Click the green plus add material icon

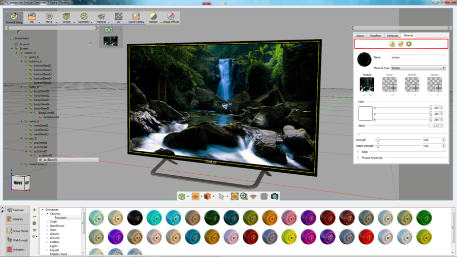pyautogui.click(x=35, y=210)
